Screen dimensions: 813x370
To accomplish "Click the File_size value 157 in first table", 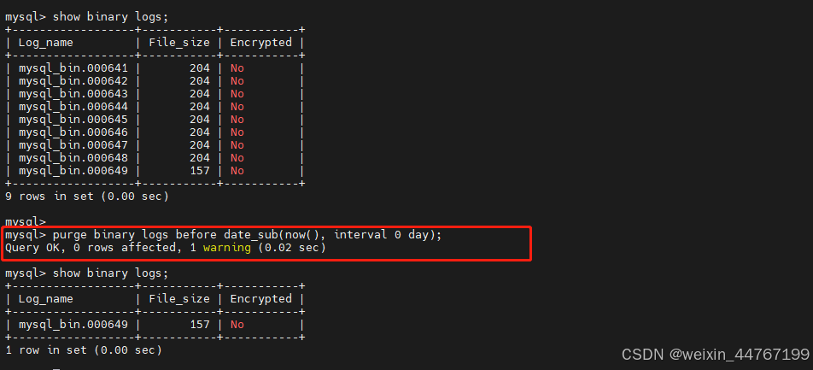I will point(200,171).
